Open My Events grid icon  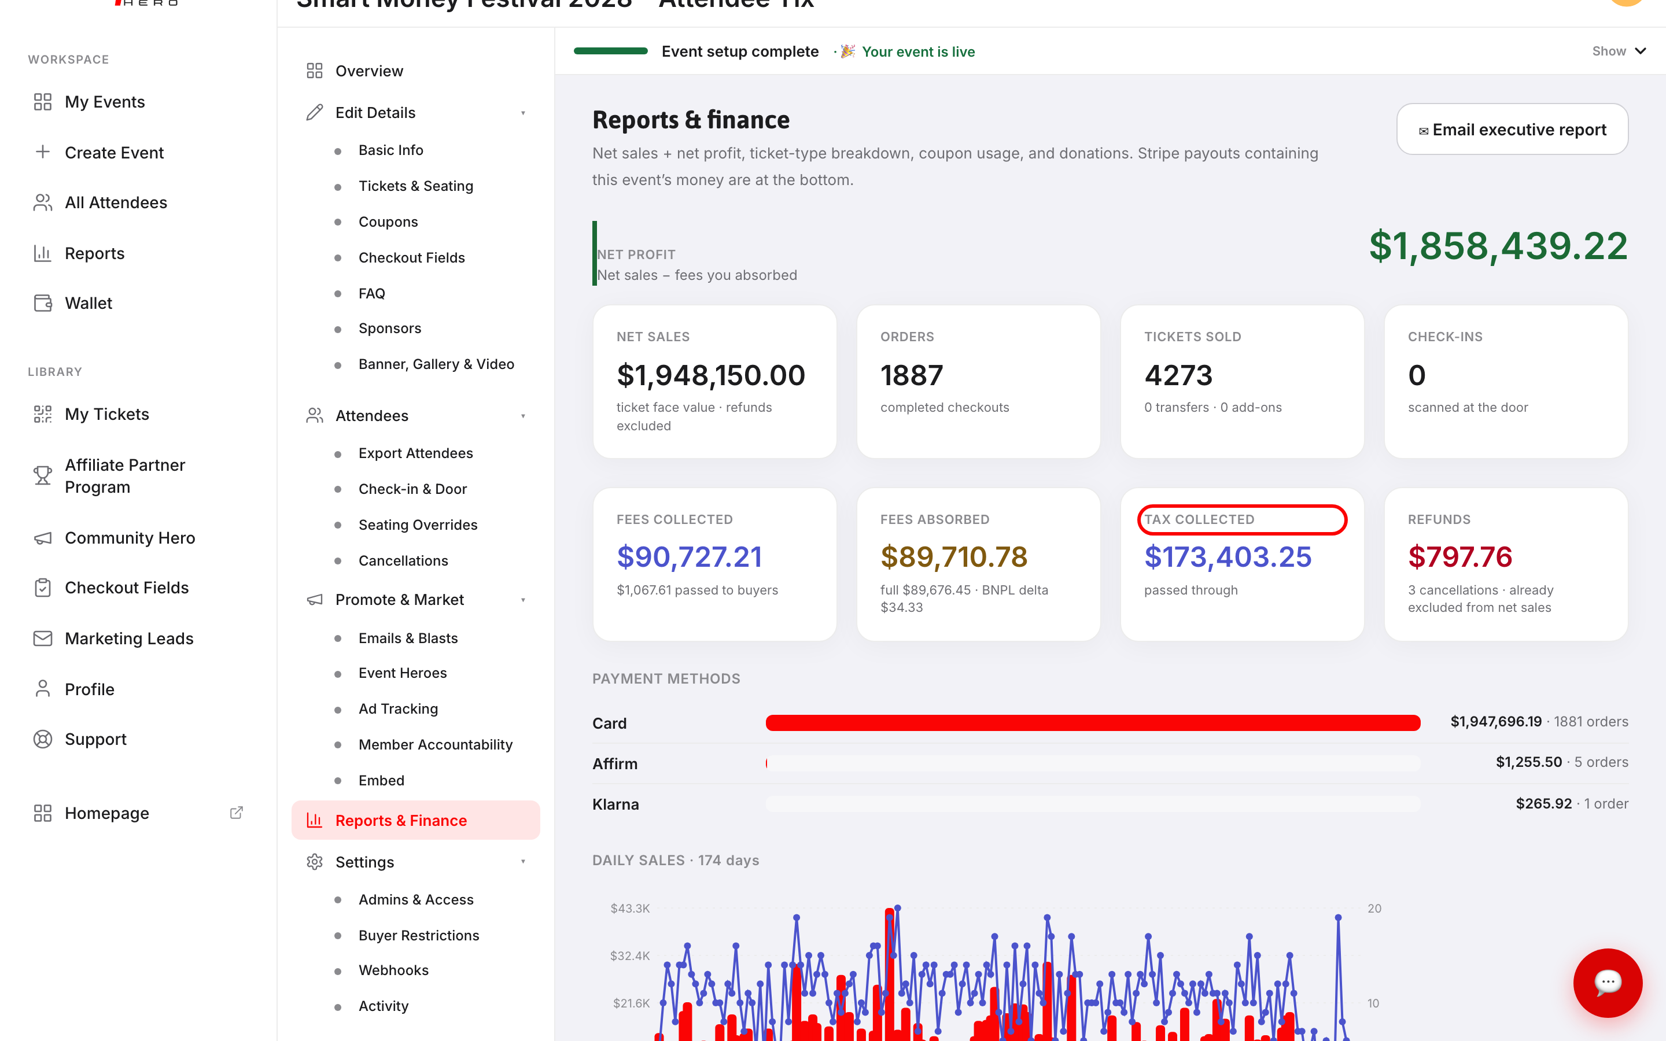pyautogui.click(x=43, y=102)
